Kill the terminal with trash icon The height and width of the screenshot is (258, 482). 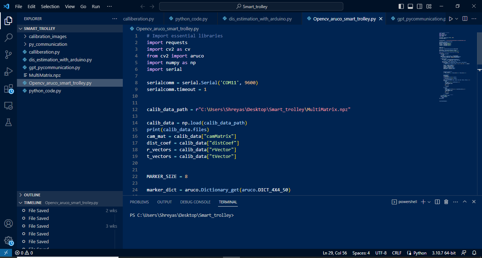446,202
